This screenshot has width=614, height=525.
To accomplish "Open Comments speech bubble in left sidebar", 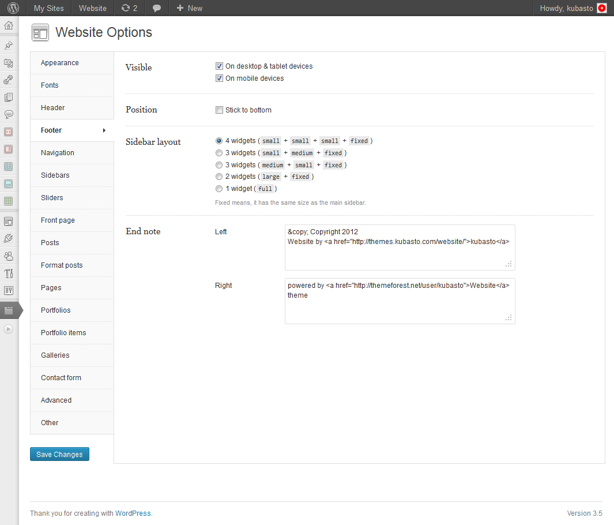I will click(9, 114).
